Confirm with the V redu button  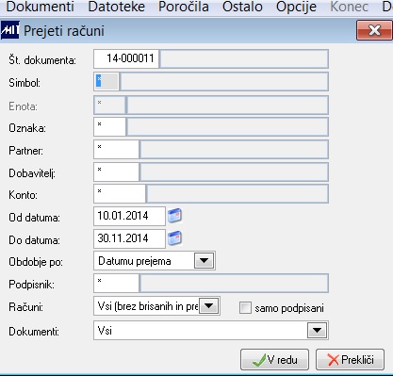click(274, 360)
